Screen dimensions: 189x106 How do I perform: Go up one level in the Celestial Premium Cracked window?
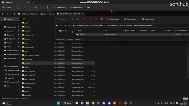69,26
